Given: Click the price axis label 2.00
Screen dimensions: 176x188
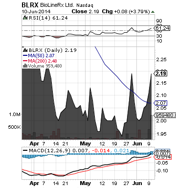Looking at the screenshot, I should [161, 121].
